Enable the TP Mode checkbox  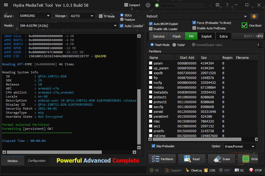pyautogui.click(x=101, y=16)
